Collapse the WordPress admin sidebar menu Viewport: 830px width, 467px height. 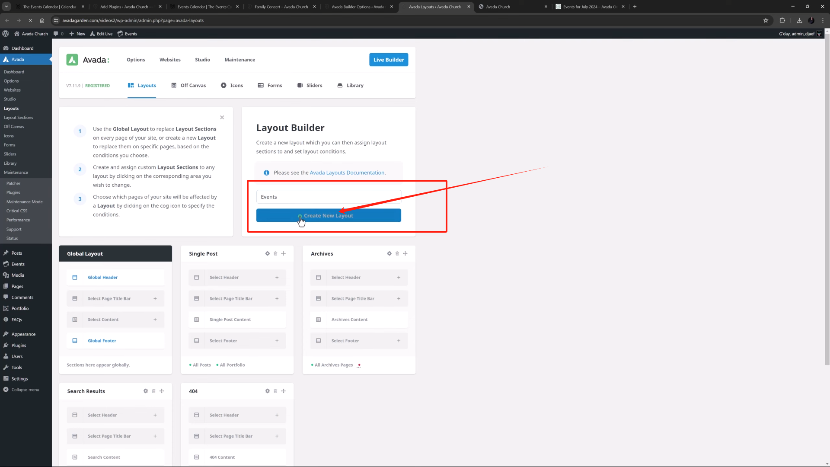(x=22, y=389)
